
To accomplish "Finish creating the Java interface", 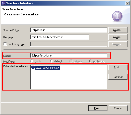I will (98, 108).
